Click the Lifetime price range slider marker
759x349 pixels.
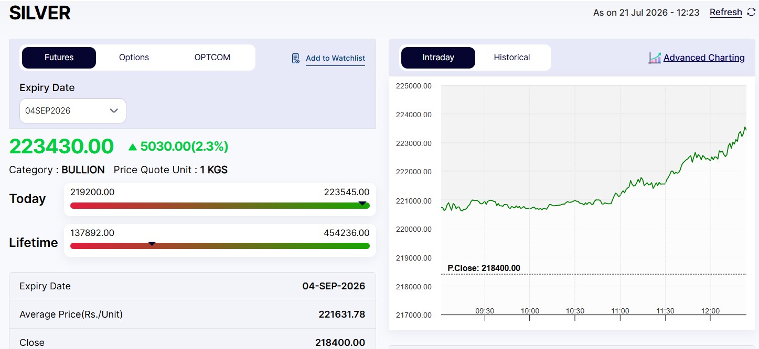tap(152, 243)
